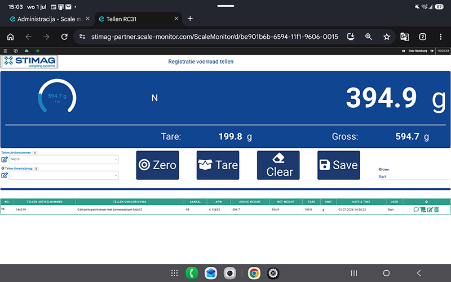Screen dimensions: 451x282
Task: Sort by the Tellen Omschrijving column header
Action: pyautogui.click(x=130, y=202)
